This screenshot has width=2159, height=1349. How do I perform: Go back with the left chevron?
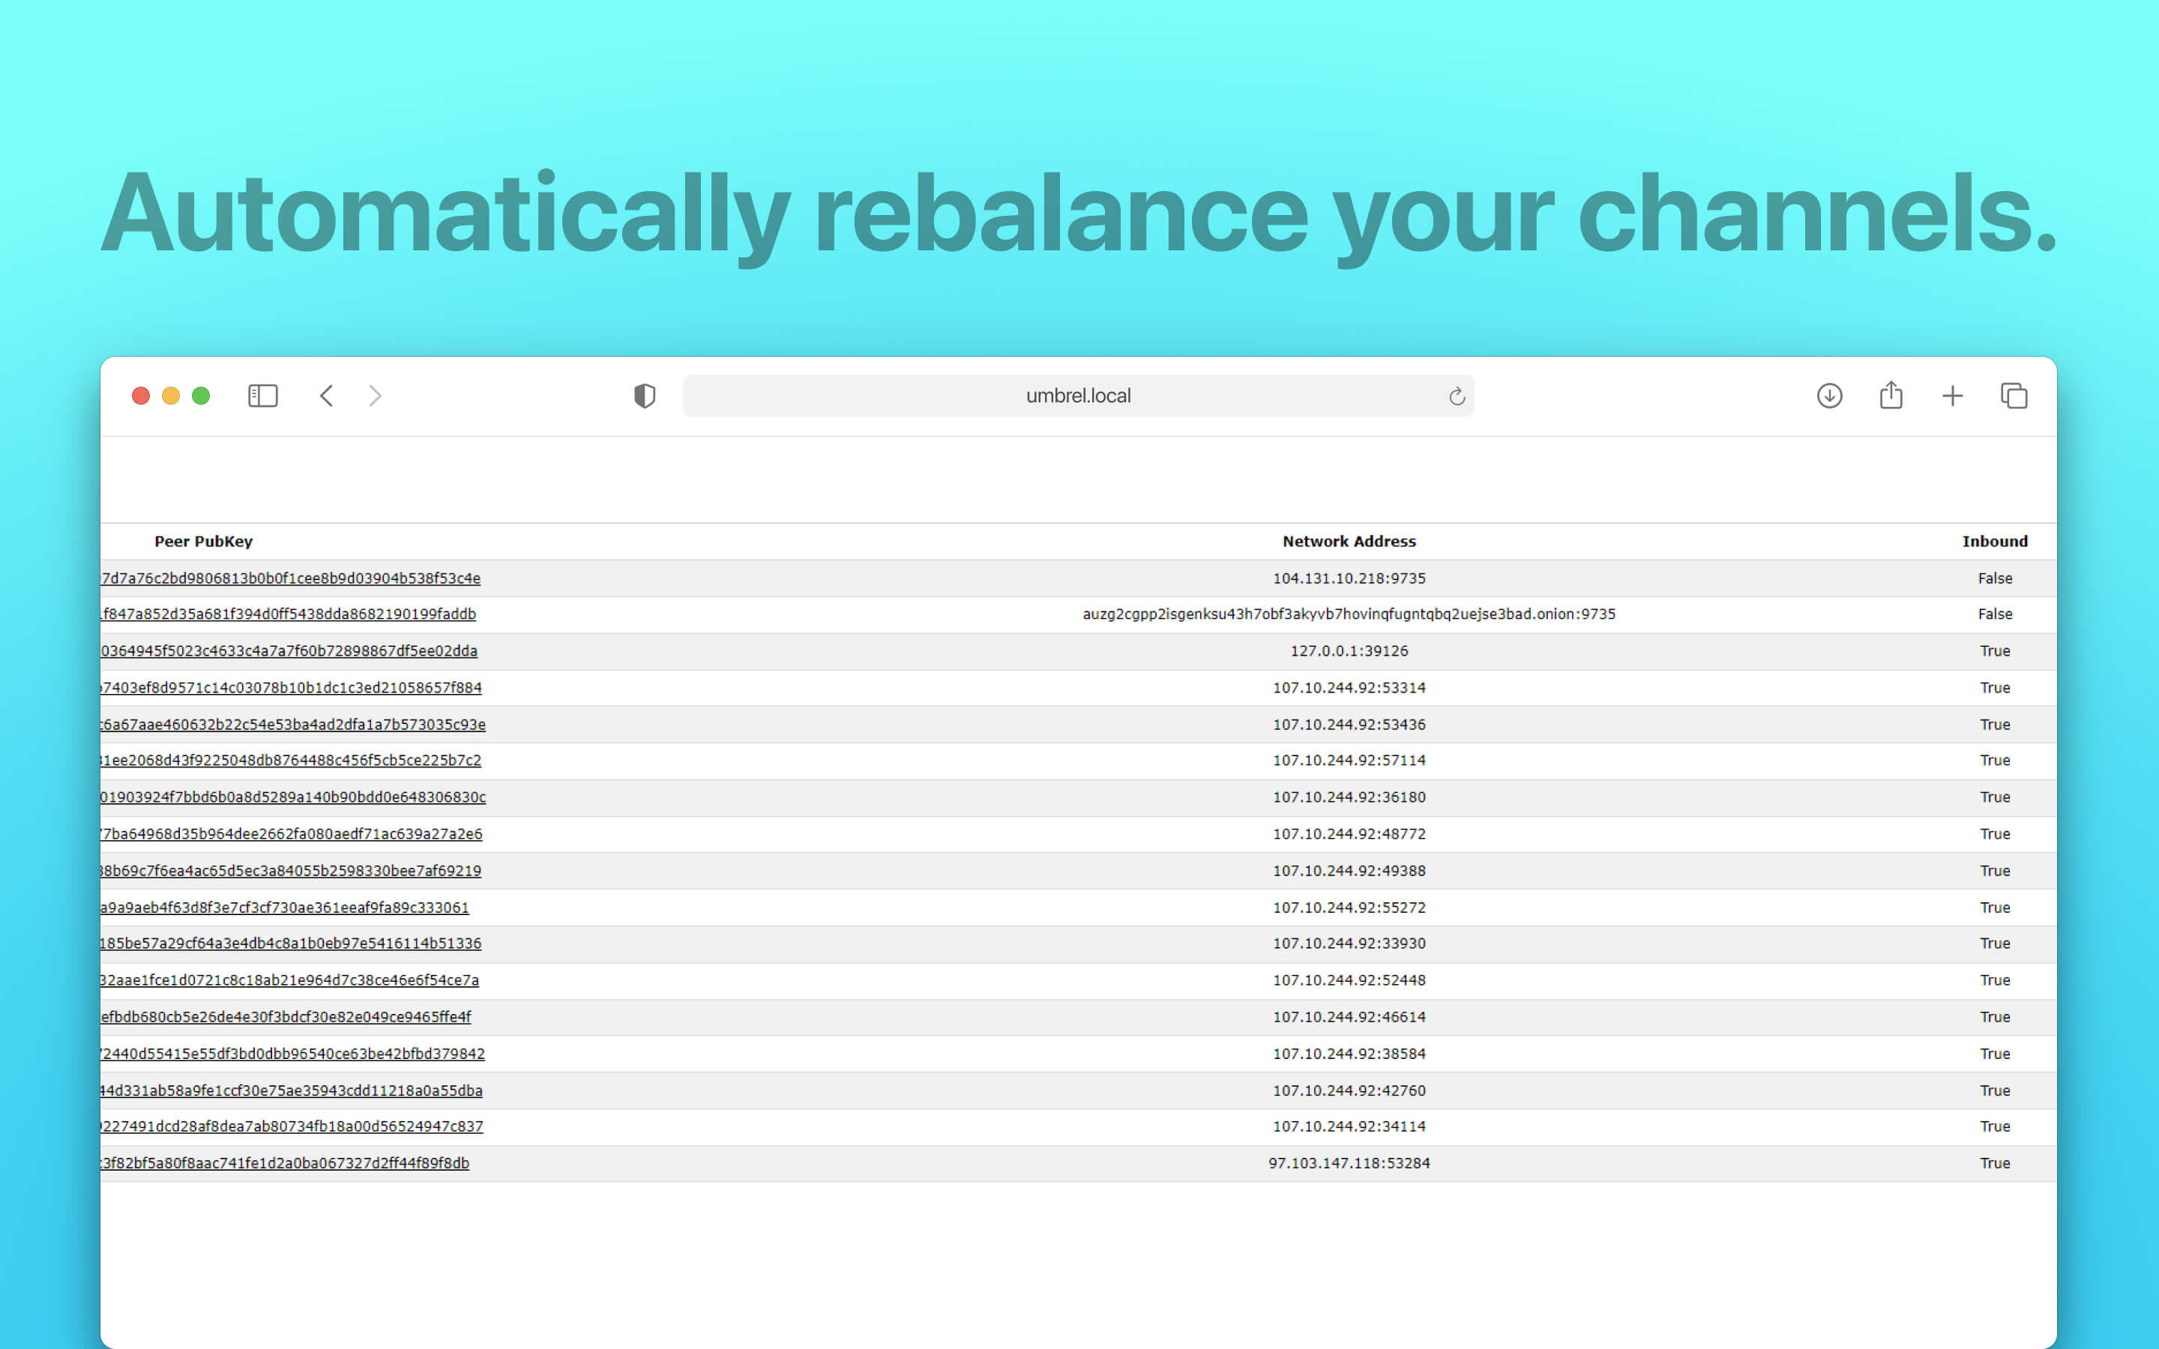(x=327, y=395)
